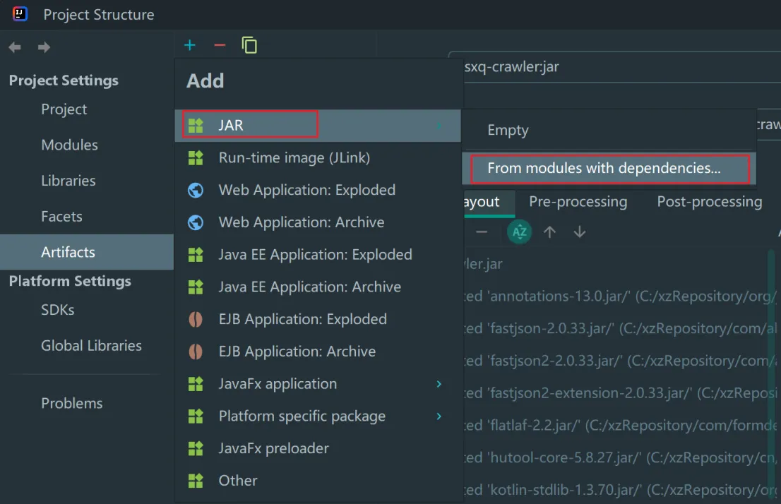
Task: Sort layout elements with the AZ button
Action: point(520,232)
